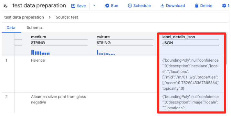Click the medium column histogram
231x116 pixels.
(40, 52)
